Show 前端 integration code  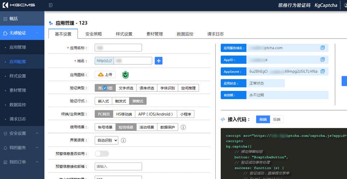[x=263, y=120]
